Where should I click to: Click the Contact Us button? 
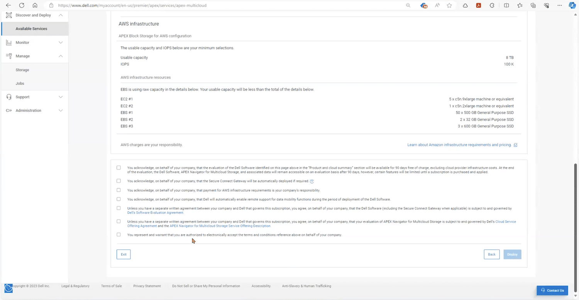tap(552, 290)
